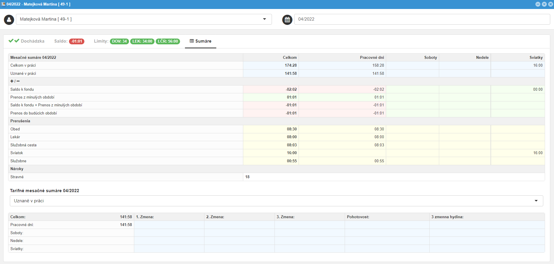The image size is (554, 264).
Task: Click the down-arrow button in the title bar
Action: coord(544,4)
